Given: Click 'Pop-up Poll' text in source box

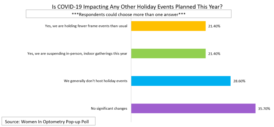Looking at the screenshot, I should 79,122.
